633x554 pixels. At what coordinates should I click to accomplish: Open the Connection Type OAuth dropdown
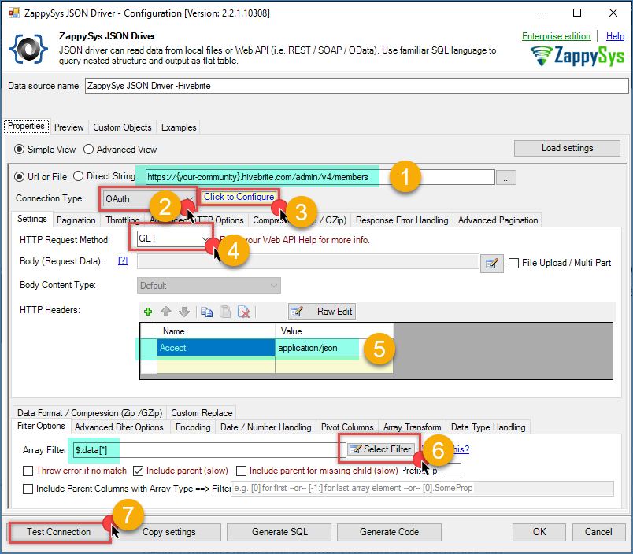point(148,199)
